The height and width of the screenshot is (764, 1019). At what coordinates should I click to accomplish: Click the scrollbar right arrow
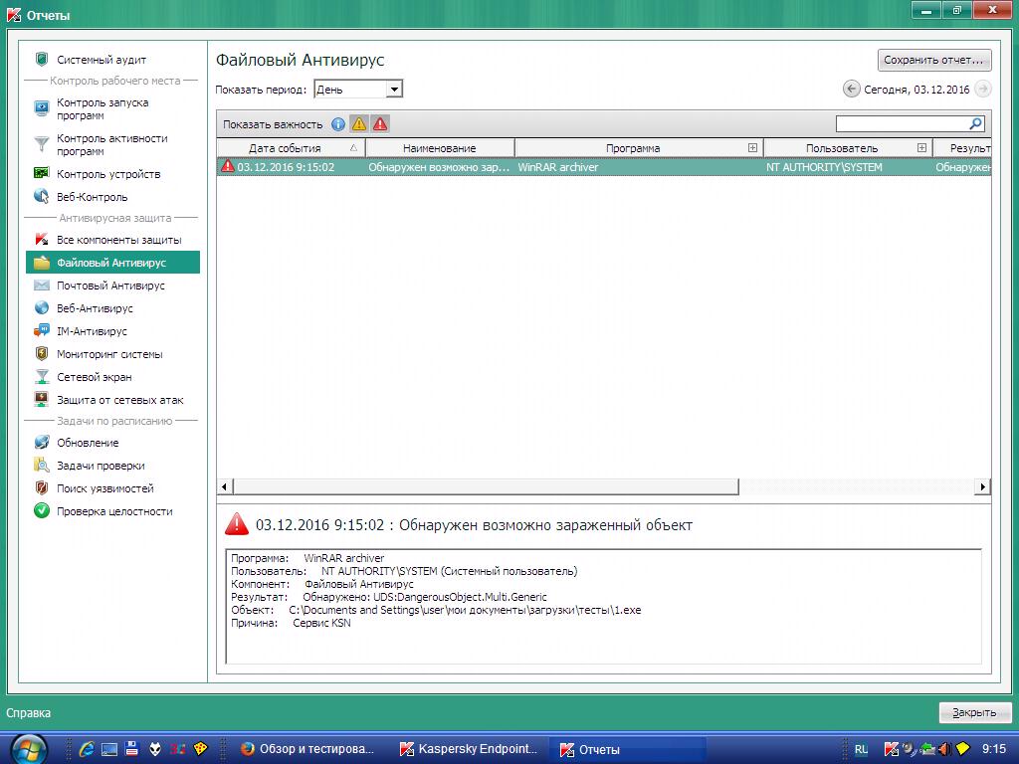(x=982, y=485)
